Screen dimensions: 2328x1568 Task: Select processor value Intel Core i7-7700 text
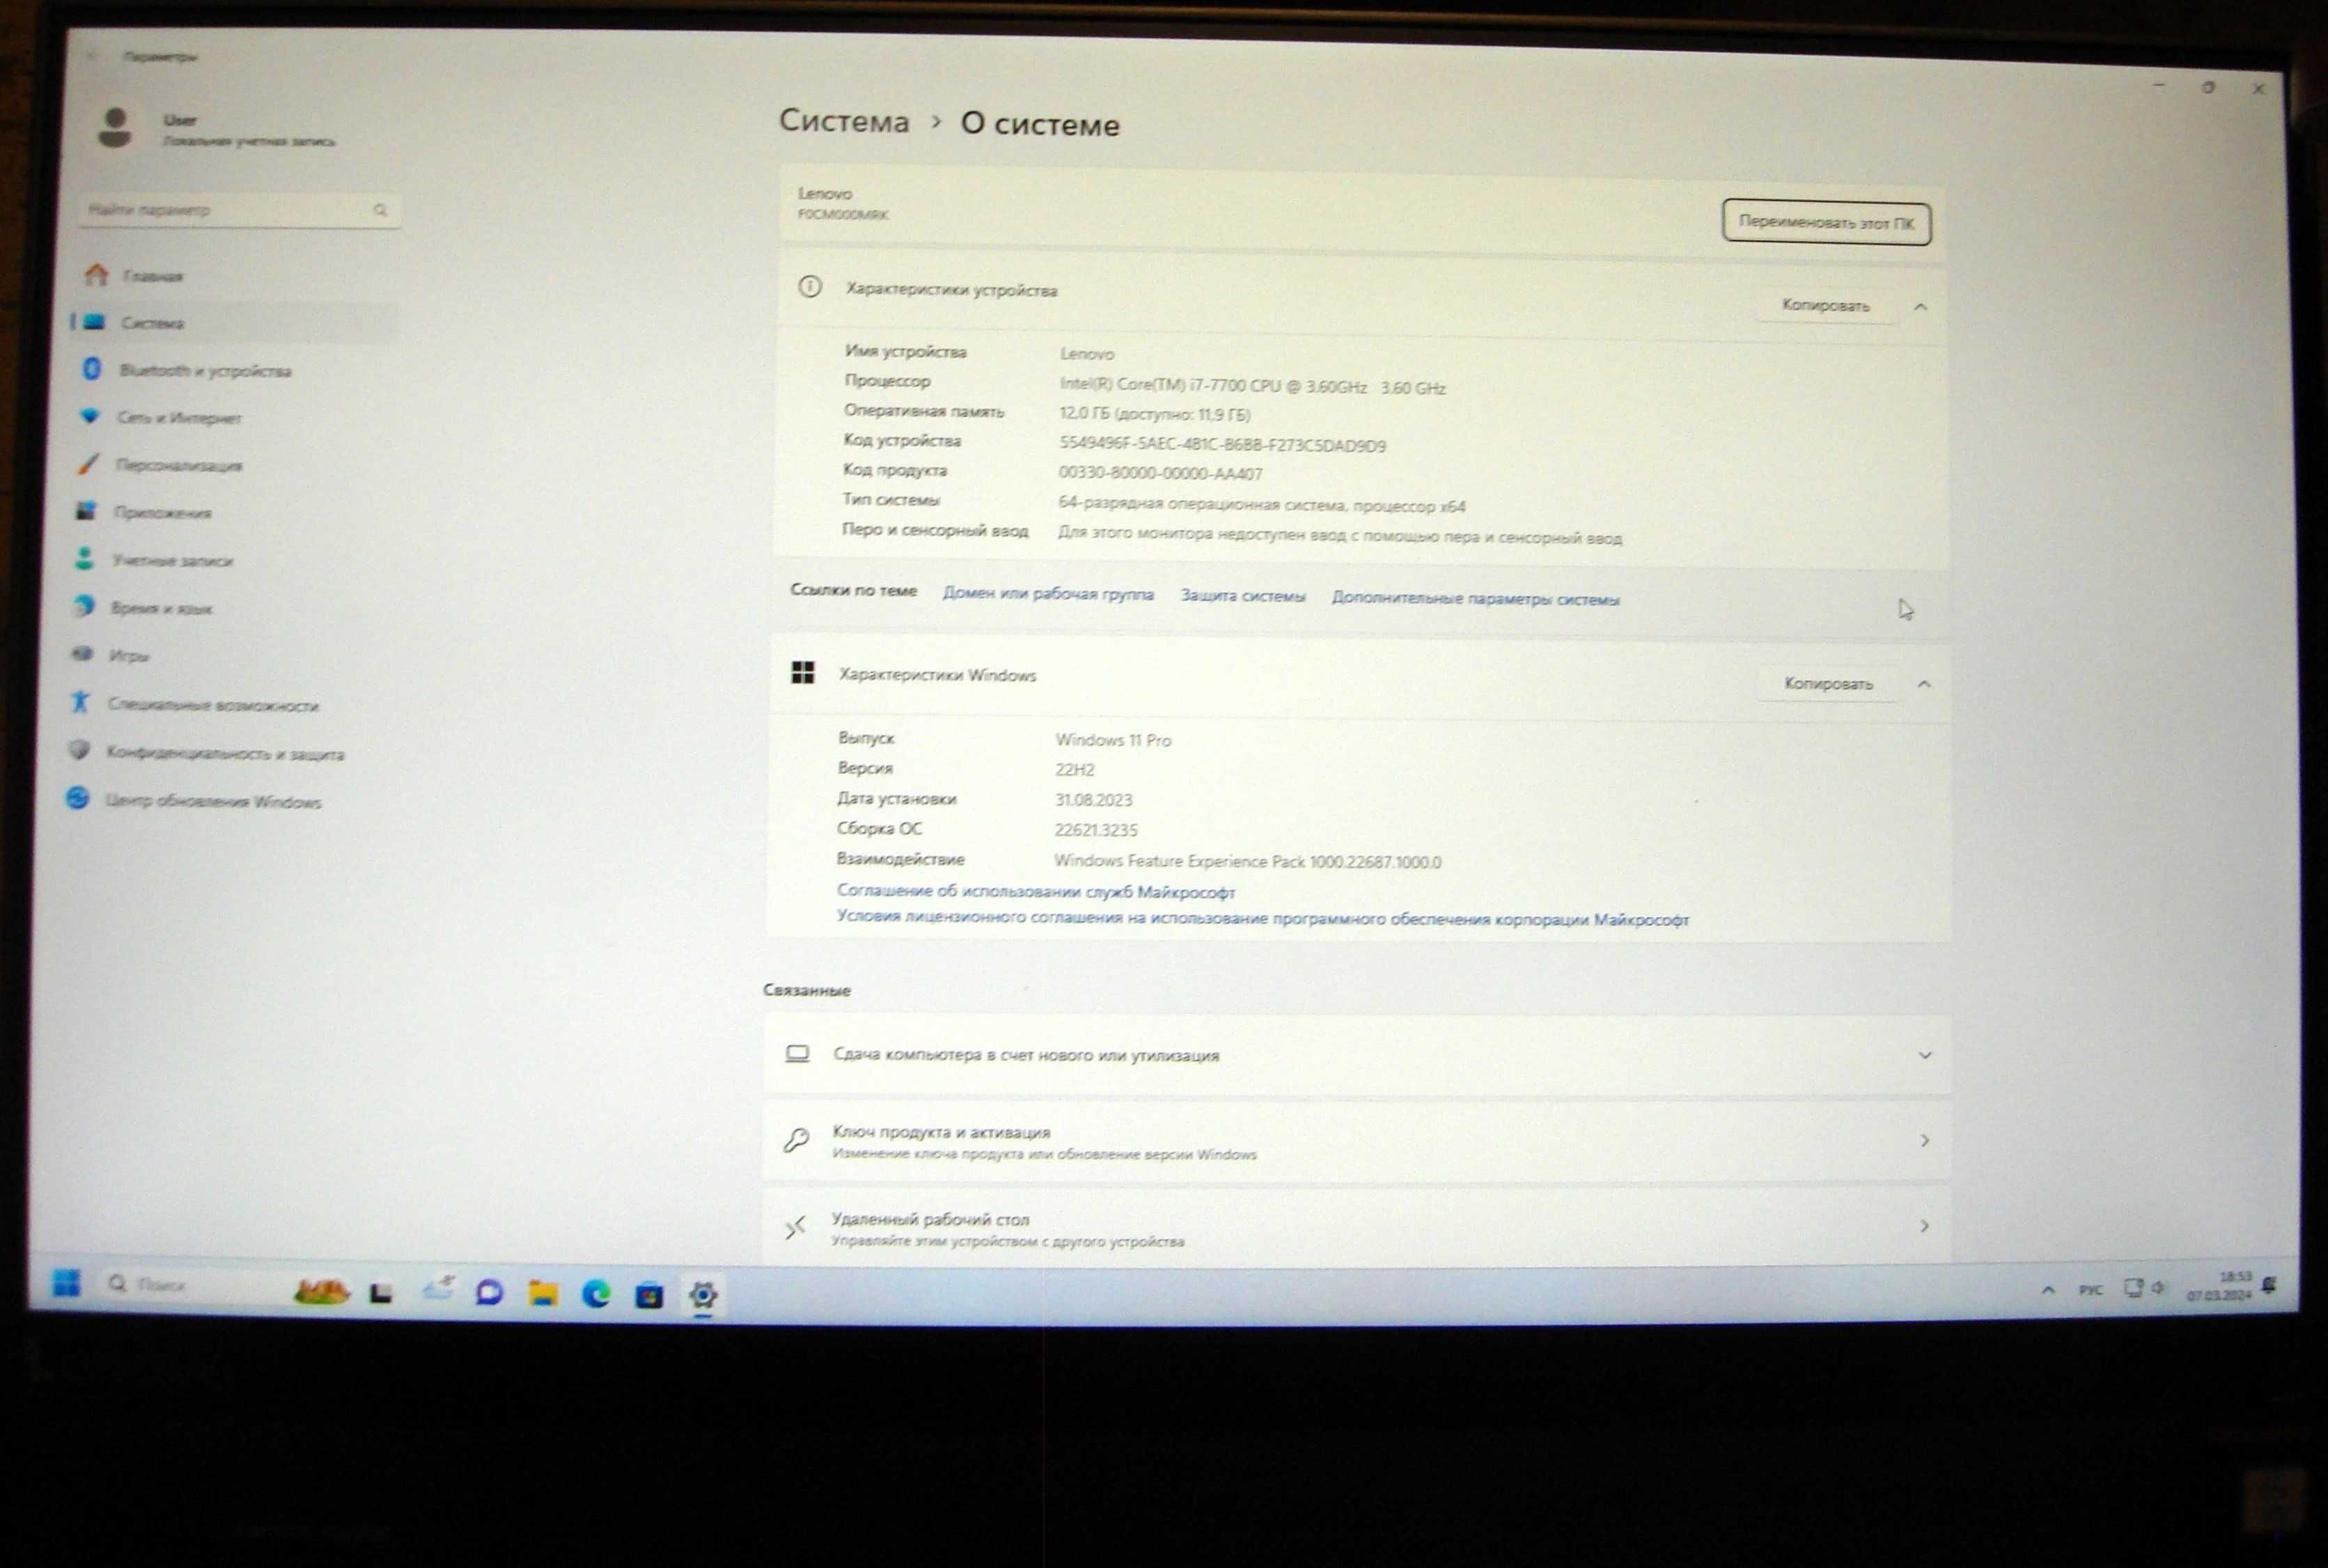click(x=1252, y=386)
